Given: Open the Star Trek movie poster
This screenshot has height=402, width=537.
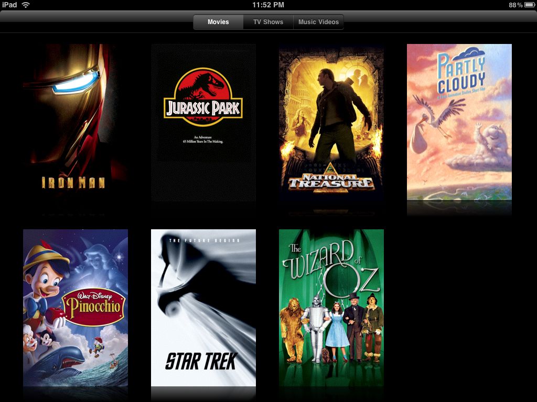Looking at the screenshot, I should tap(203, 308).
